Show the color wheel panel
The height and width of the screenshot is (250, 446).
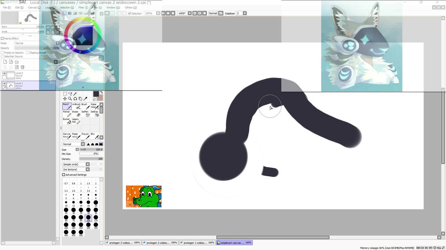click(x=65, y=13)
